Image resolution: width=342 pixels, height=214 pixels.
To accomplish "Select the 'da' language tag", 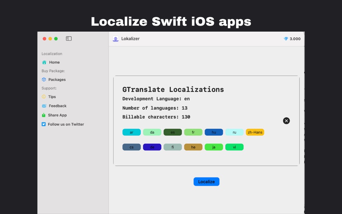I will [152, 132].
